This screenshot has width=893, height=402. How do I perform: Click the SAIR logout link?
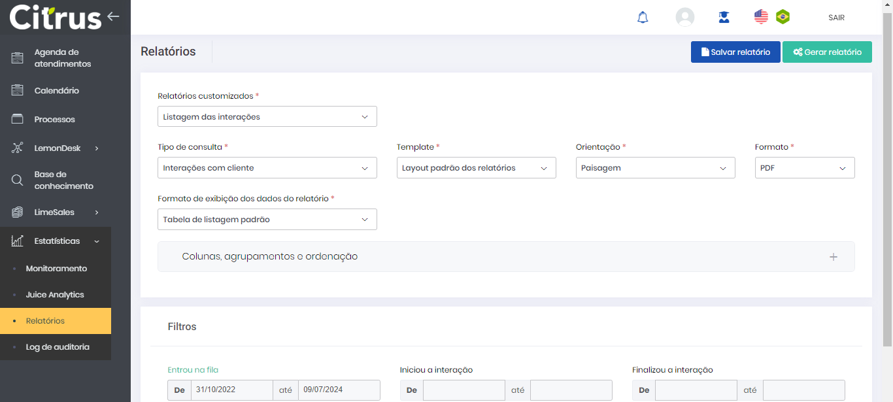pyautogui.click(x=836, y=18)
